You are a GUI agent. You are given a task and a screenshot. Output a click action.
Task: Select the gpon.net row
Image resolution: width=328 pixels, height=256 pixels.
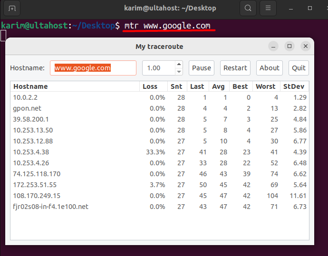pos(160,108)
